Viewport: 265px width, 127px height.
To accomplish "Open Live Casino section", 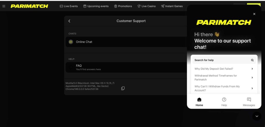I will click(146, 6).
